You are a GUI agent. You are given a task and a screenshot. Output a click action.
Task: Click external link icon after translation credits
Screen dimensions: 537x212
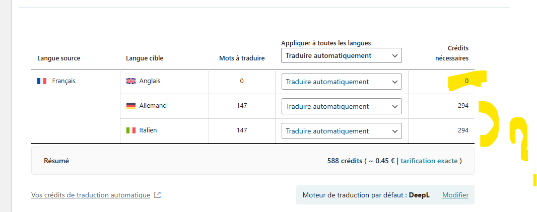tap(157, 195)
